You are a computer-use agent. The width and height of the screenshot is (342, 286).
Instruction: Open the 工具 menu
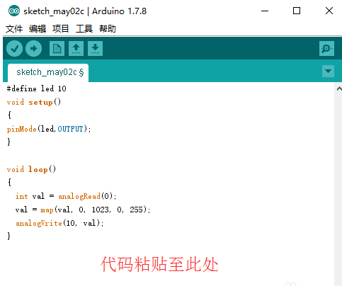84,29
